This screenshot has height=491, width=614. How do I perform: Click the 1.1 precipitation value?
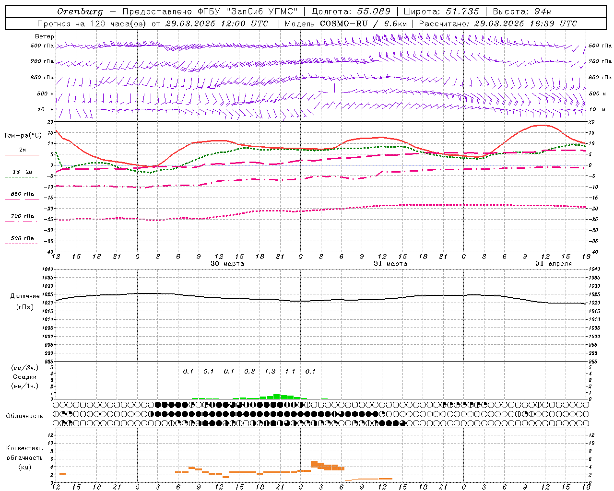290,371
